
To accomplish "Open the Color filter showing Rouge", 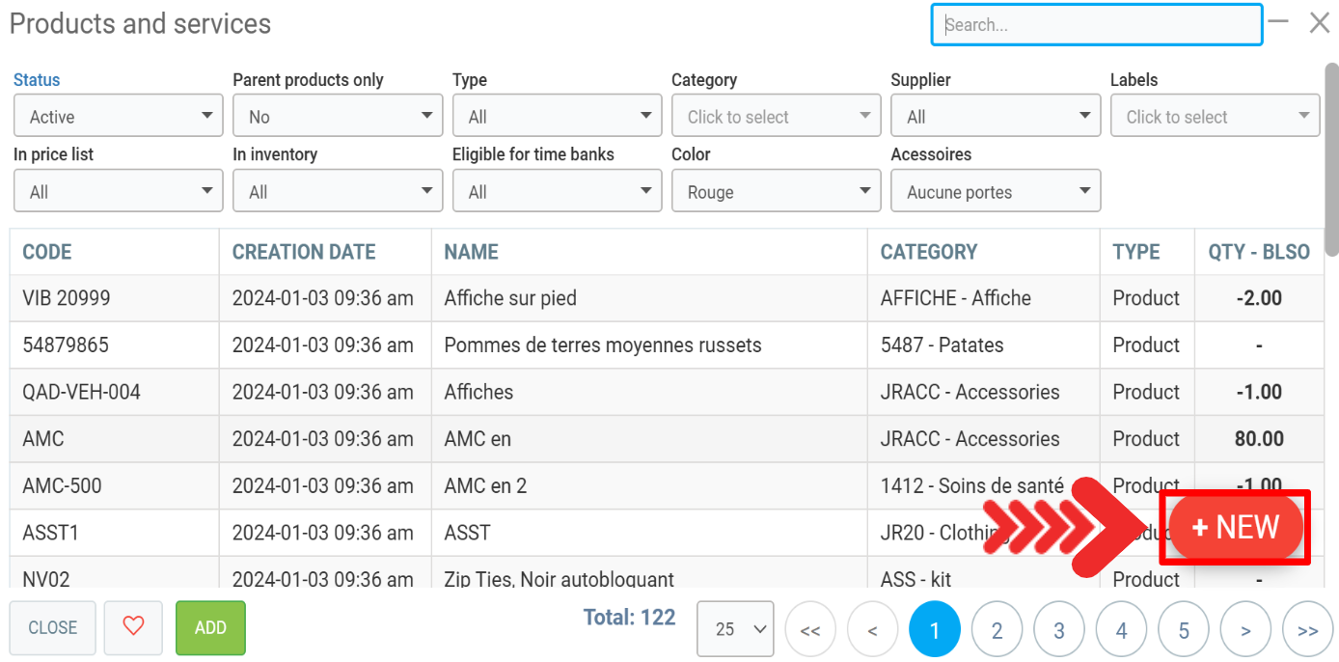I will (776, 192).
